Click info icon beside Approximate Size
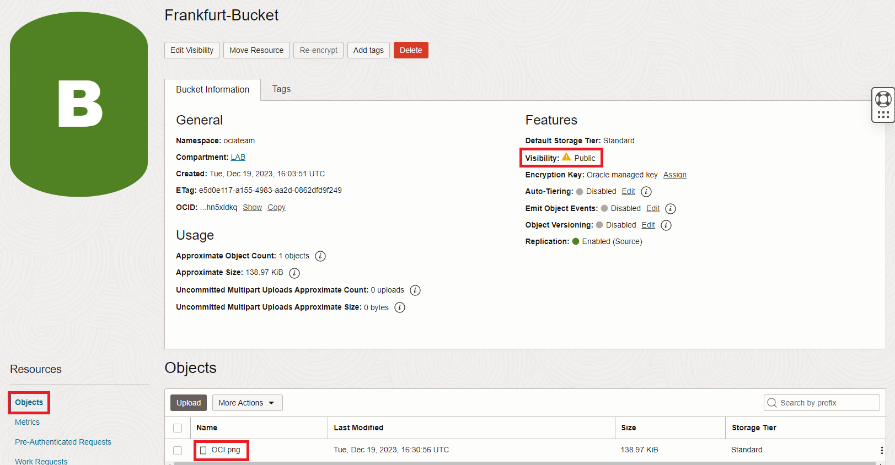This screenshot has width=895, height=465. [x=294, y=273]
